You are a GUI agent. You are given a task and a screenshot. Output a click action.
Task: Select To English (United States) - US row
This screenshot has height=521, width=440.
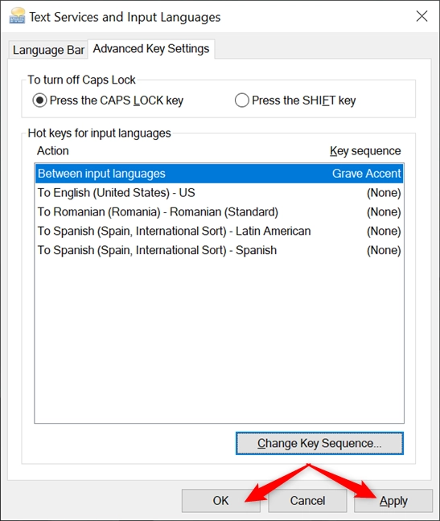tap(219, 193)
